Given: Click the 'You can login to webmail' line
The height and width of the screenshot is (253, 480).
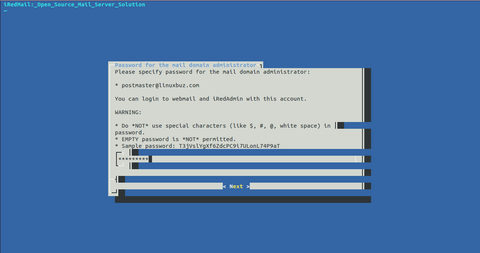Looking at the screenshot, I should pyautogui.click(x=211, y=99).
